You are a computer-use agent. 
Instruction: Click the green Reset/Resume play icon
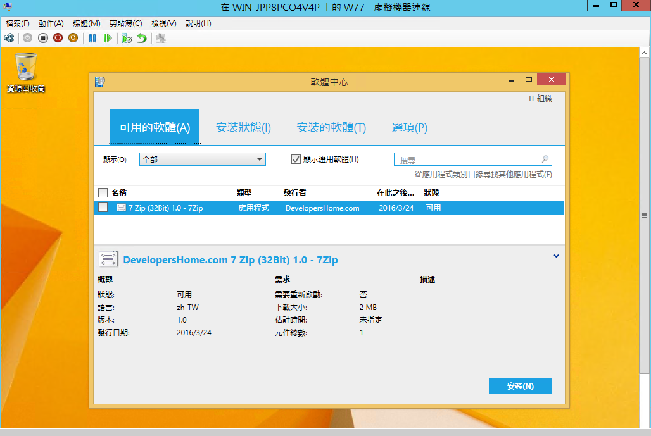pyautogui.click(x=108, y=38)
